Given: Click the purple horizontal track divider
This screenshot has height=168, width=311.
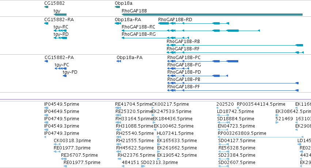Looking at the screenshot, I should tap(156, 99).
